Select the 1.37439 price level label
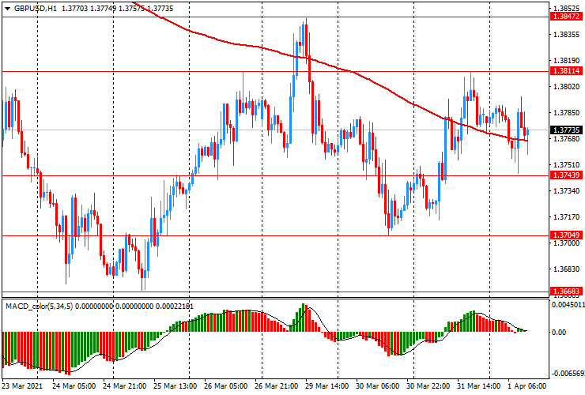Screen dimensions: 585x395 tap(566, 175)
